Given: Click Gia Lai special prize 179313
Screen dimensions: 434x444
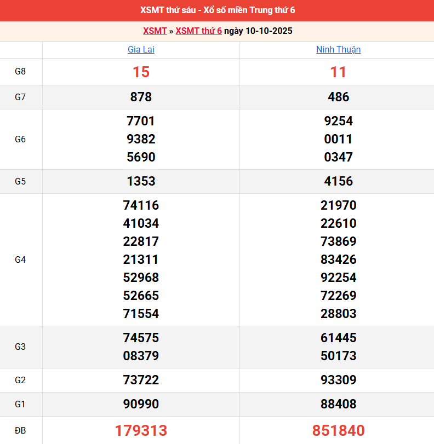Looking at the screenshot, I should [x=141, y=430].
